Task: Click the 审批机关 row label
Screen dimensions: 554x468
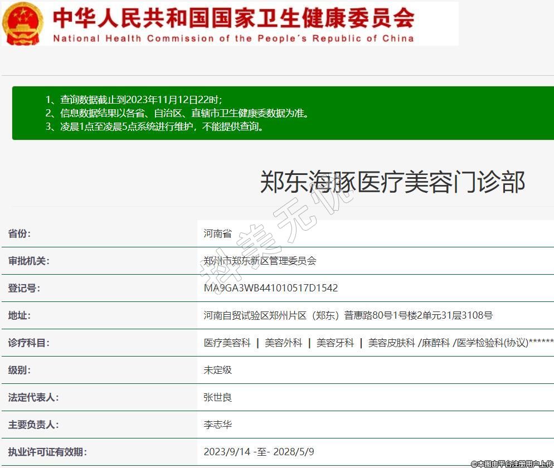Action: (28, 261)
